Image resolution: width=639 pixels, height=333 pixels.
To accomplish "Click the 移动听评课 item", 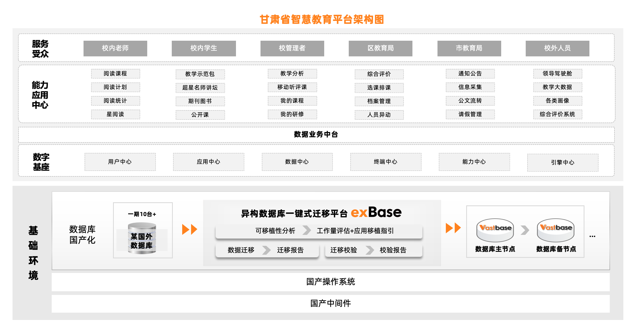I will pyautogui.click(x=292, y=87).
